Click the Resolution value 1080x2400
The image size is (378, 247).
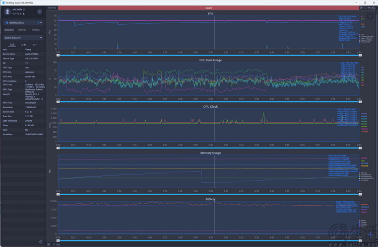[x=30, y=107]
